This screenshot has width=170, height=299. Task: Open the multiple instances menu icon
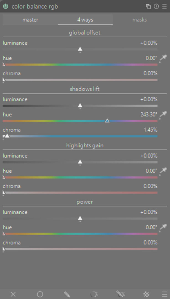(148, 6)
